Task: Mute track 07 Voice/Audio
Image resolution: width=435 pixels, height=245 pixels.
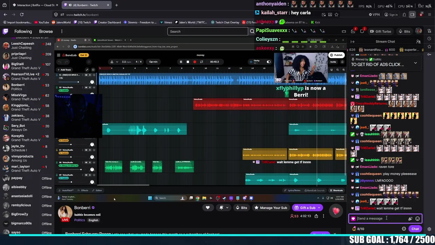Action: (x=86, y=150)
